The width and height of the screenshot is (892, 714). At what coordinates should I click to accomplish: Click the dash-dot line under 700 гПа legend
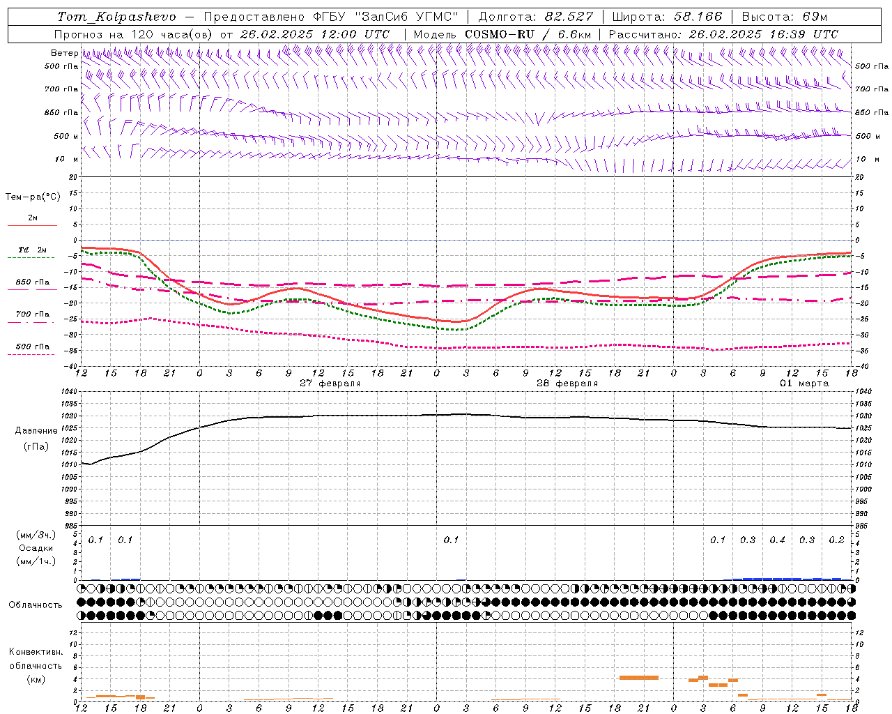pos(31,322)
